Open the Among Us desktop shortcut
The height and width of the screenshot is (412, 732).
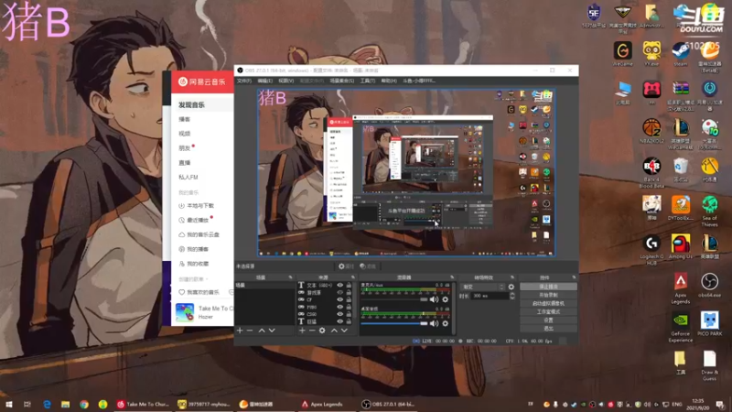point(680,246)
